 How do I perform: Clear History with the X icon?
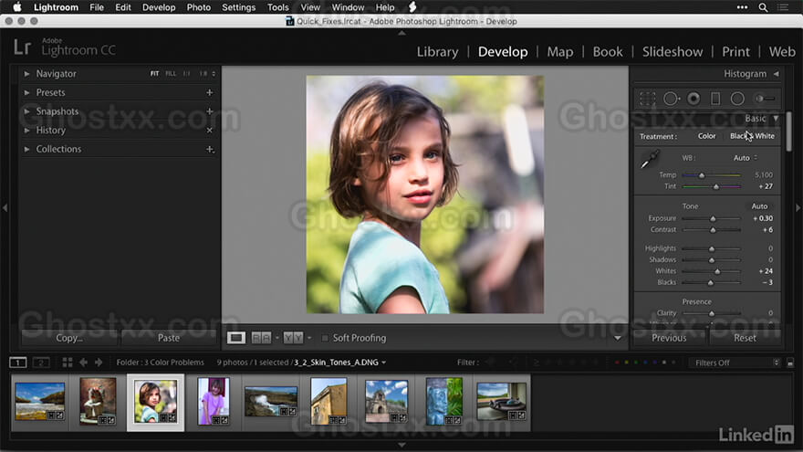[210, 131]
